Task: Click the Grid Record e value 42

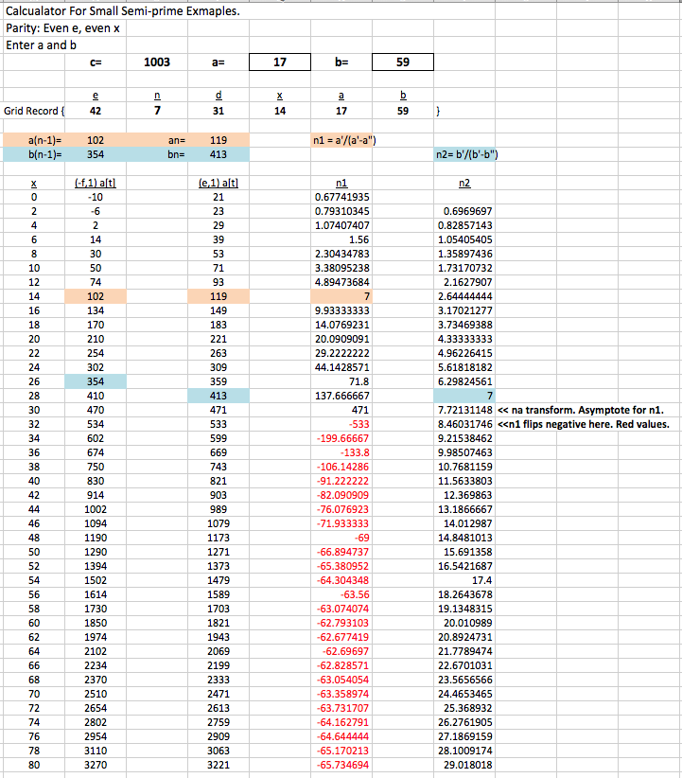Action: pyautogui.click(x=96, y=111)
